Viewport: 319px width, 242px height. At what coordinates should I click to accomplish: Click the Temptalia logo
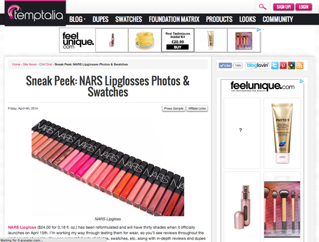pyautogui.click(x=35, y=13)
